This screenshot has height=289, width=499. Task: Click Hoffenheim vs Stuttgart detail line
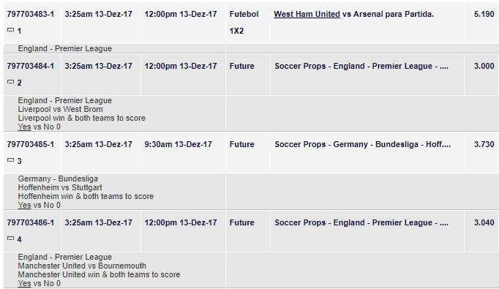(60, 187)
